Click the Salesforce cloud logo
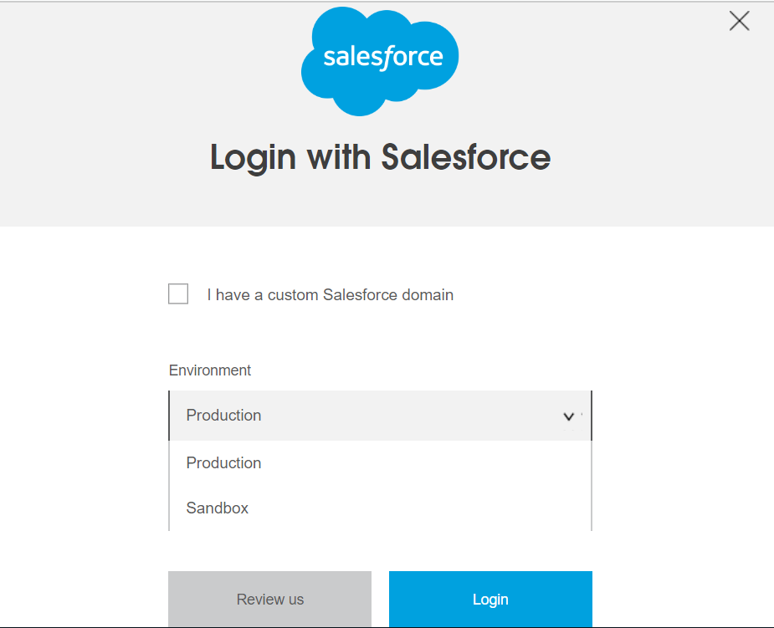 pyautogui.click(x=380, y=61)
